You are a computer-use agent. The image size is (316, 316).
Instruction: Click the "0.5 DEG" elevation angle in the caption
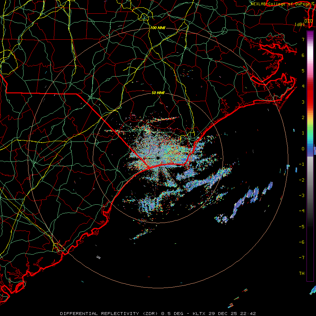172,314
